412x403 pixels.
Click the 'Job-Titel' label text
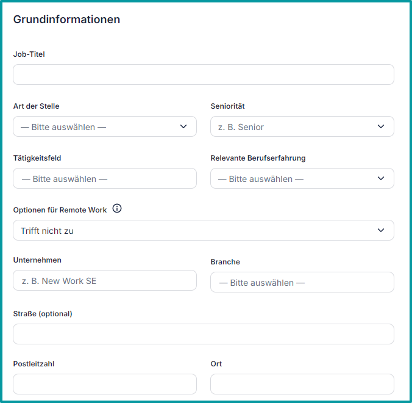29,54
